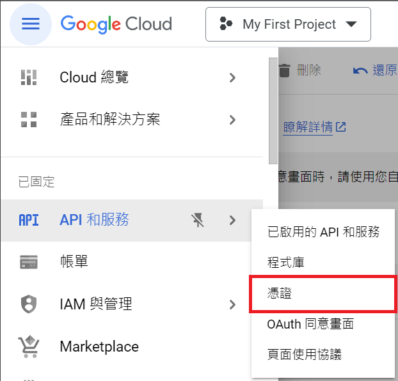The width and height of the screenshot is (398, 381).
Task: Click the 帳單 credit card icon
Action: pyautogui.click(x=29, y=262)
